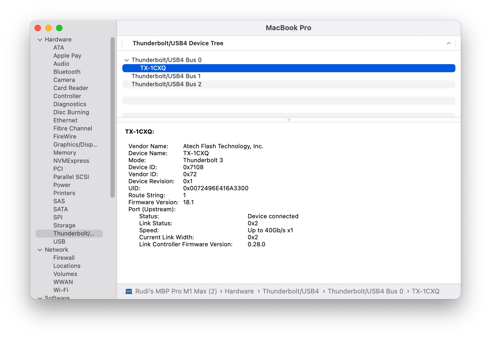Click the laptop icon in path bar

(x=129, y=291)
